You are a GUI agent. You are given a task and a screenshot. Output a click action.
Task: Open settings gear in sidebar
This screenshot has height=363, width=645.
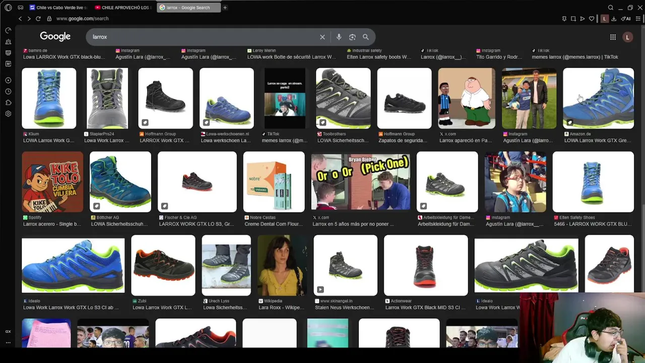coord(8,113)
